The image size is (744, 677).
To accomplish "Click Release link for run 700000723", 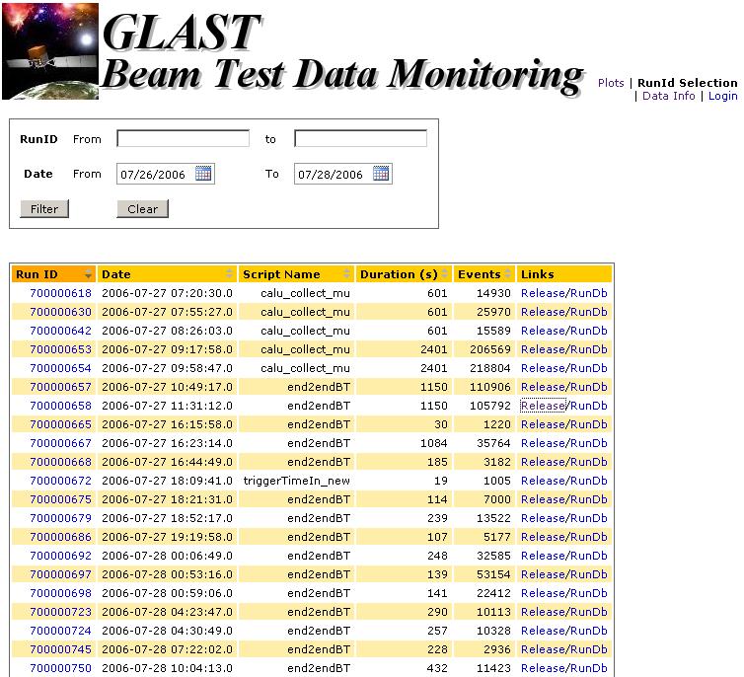I will tap(543, 612).
